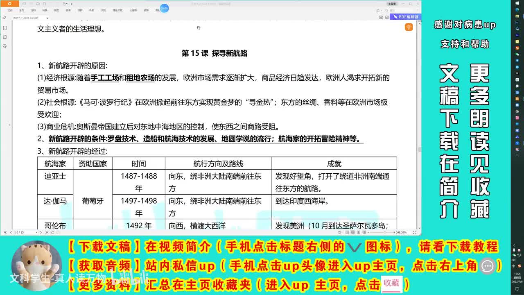Click the grid view icon beside PDF编辑器
This screenshot has width=524, height=295.
[381, 17]
